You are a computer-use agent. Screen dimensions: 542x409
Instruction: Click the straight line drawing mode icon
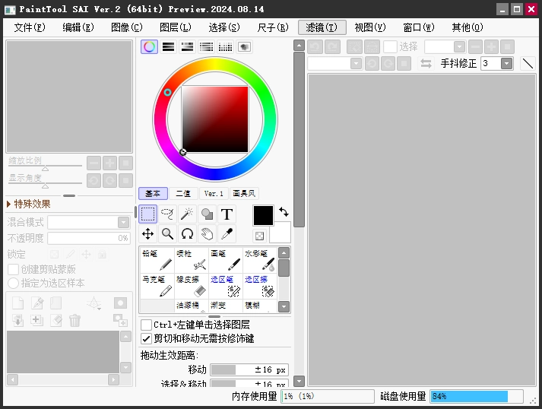(x=528, y=64)
